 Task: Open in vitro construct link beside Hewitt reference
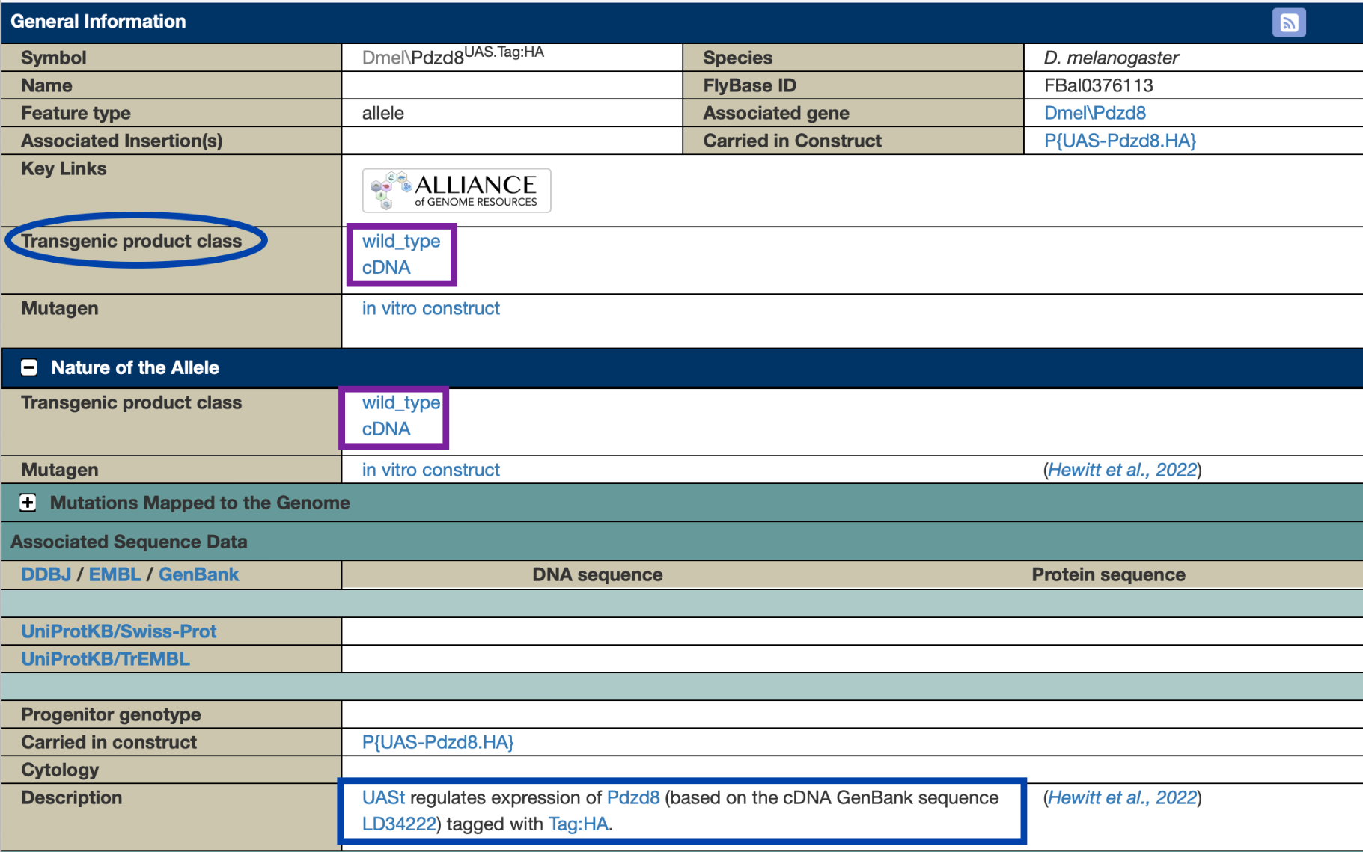[430, 470]
